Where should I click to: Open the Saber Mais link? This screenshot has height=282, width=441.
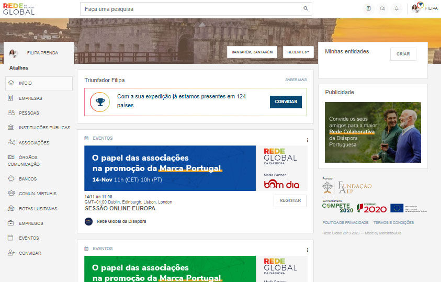point(296,80)
